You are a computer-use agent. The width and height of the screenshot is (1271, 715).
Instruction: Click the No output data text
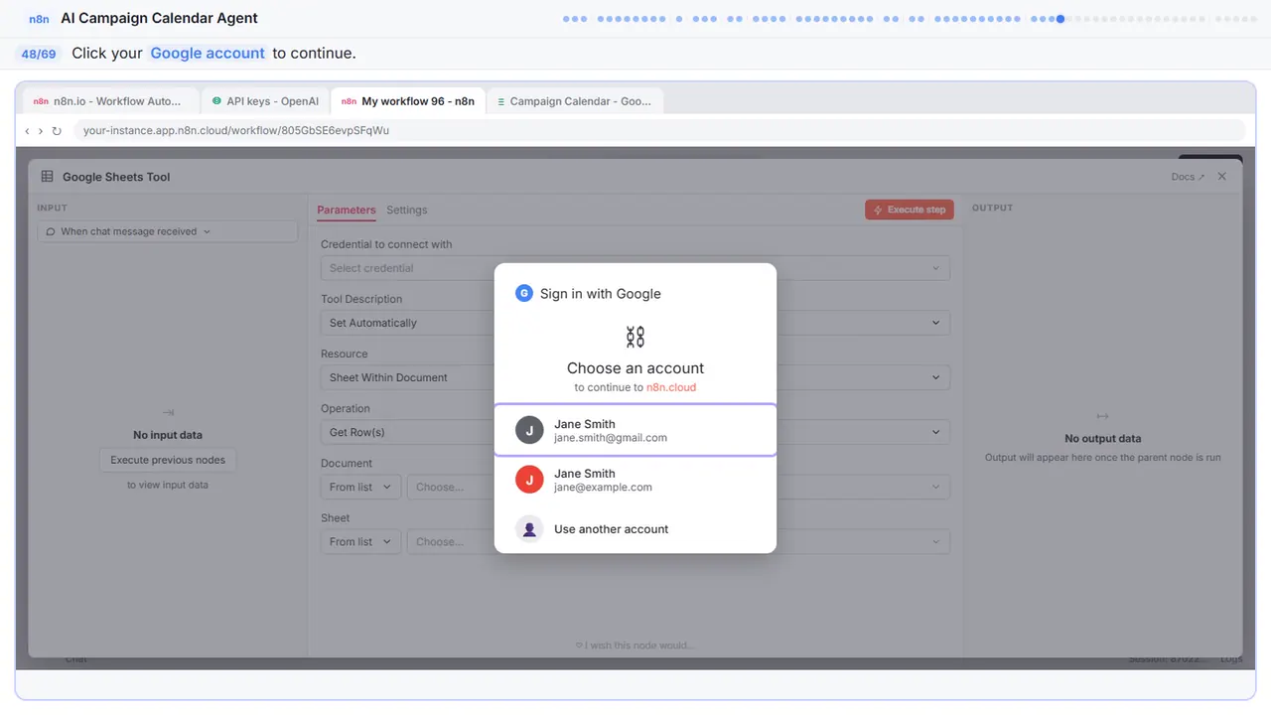pyautogui.click(x=1102, y=438)
